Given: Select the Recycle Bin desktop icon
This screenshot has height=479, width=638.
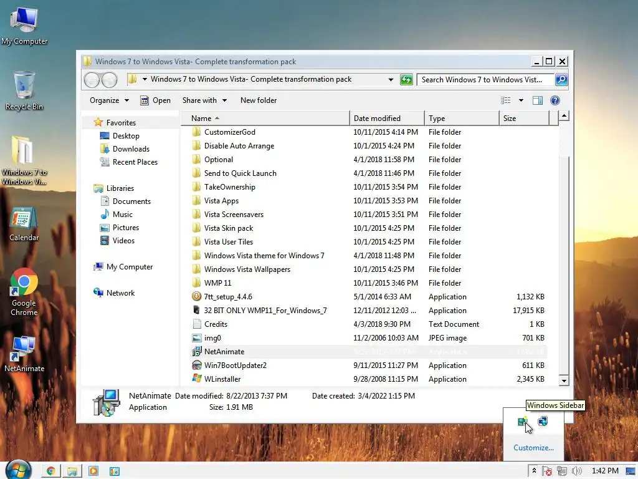Looking at the screenshot, I should pyautogui.click(x=24, y=91).
